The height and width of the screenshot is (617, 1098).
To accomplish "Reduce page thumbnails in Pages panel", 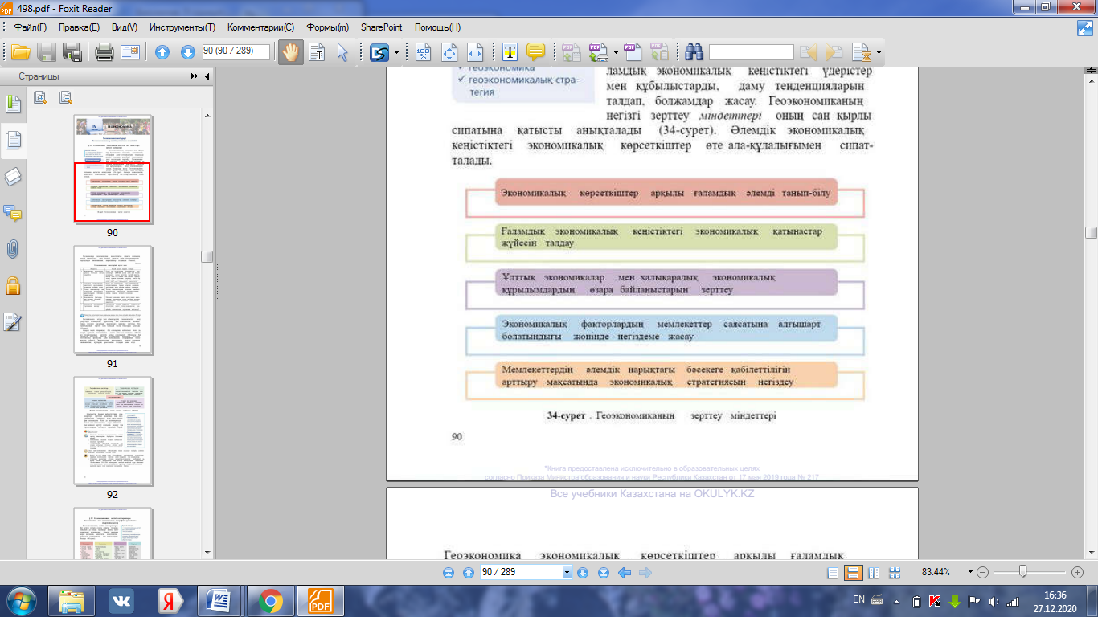I will (x=66, y=98).
